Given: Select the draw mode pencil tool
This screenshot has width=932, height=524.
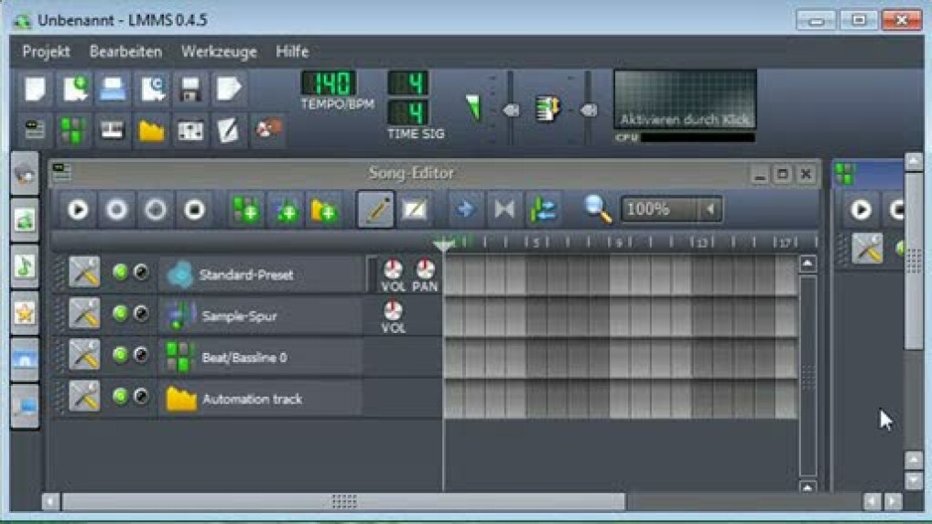Looking at the screenshot, I should coord(375,210).
